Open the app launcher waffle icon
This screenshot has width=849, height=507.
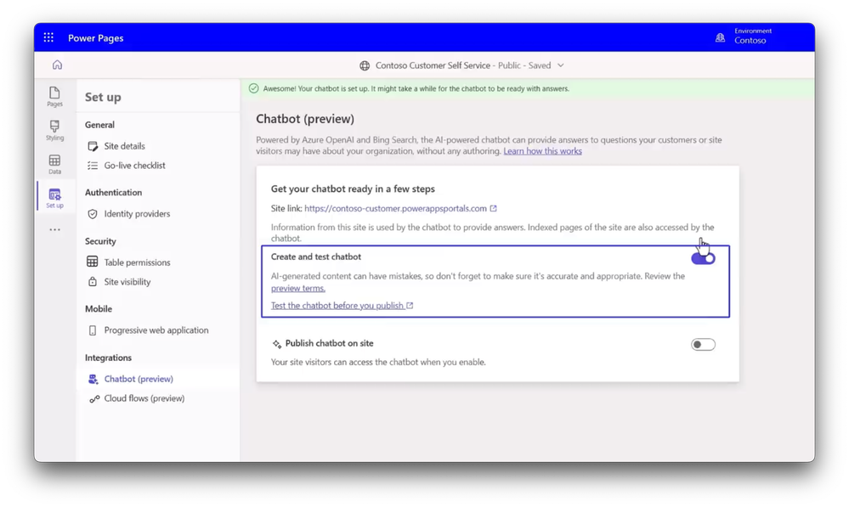tap(48, 37)
